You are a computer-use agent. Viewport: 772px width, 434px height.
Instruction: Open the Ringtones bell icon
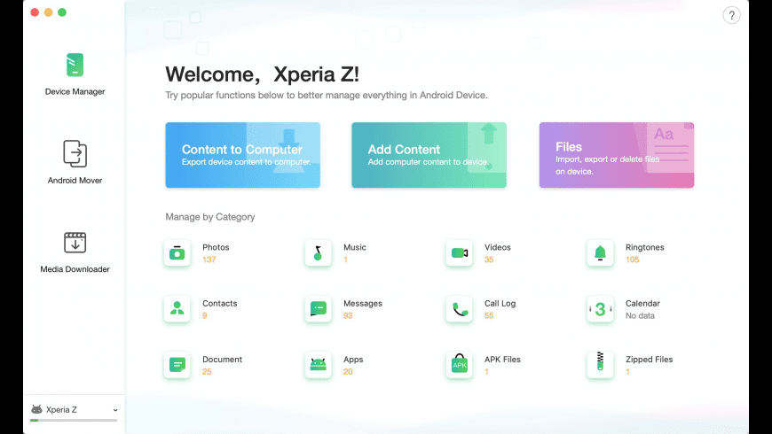pyautogui.click(x=600, y=253)
